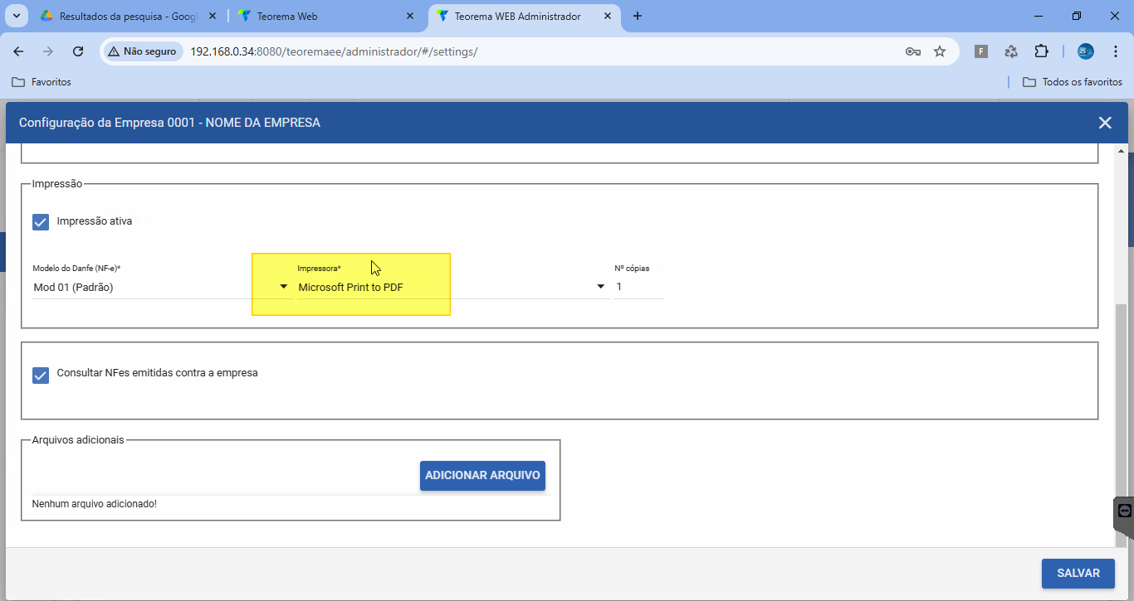Image resolution: width=1134 pixels, height=601 pixels.
Task: Expand the Impressora dropdown arrow
Action: (601, 287)
